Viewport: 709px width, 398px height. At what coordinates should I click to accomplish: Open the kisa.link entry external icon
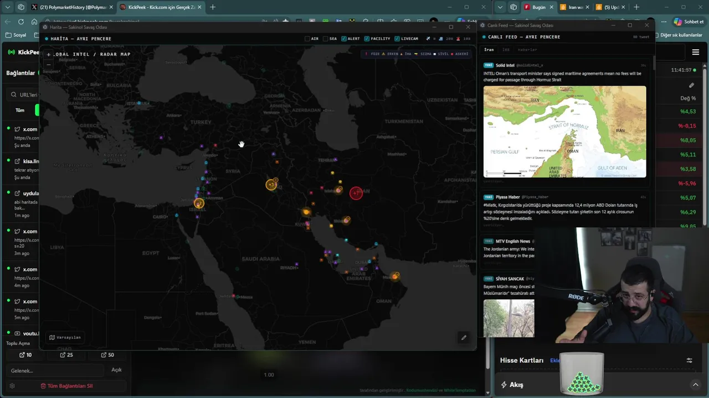(x=17, y=161)
